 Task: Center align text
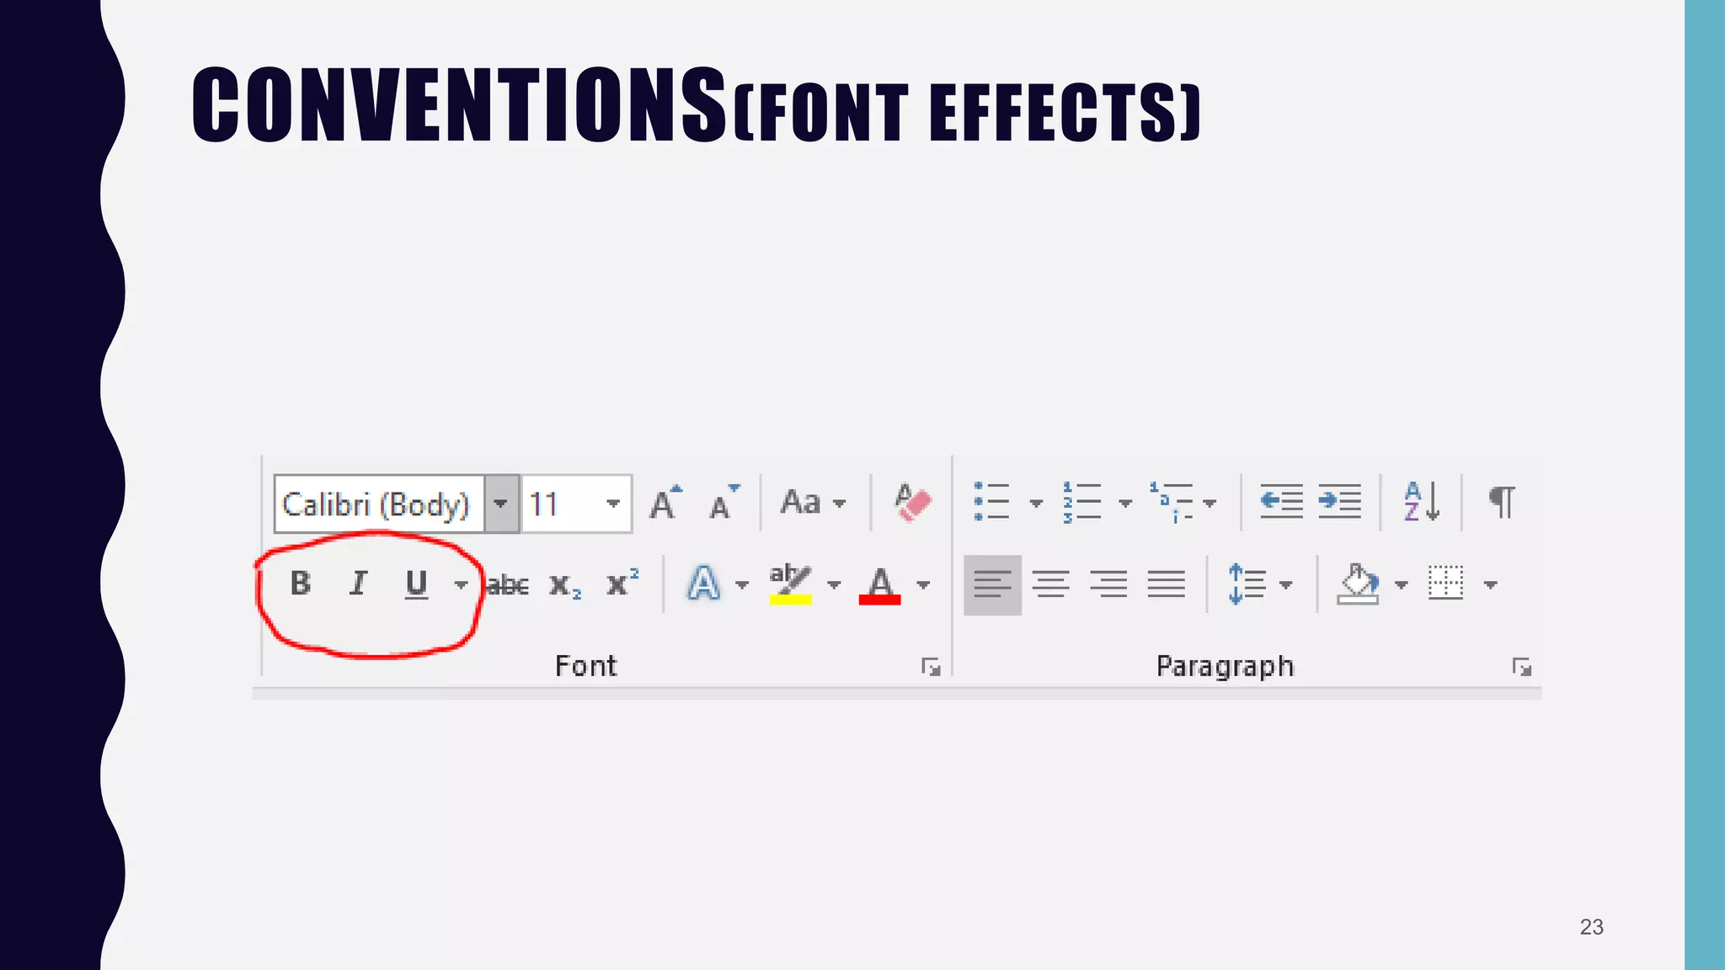tap(1051, 584)
